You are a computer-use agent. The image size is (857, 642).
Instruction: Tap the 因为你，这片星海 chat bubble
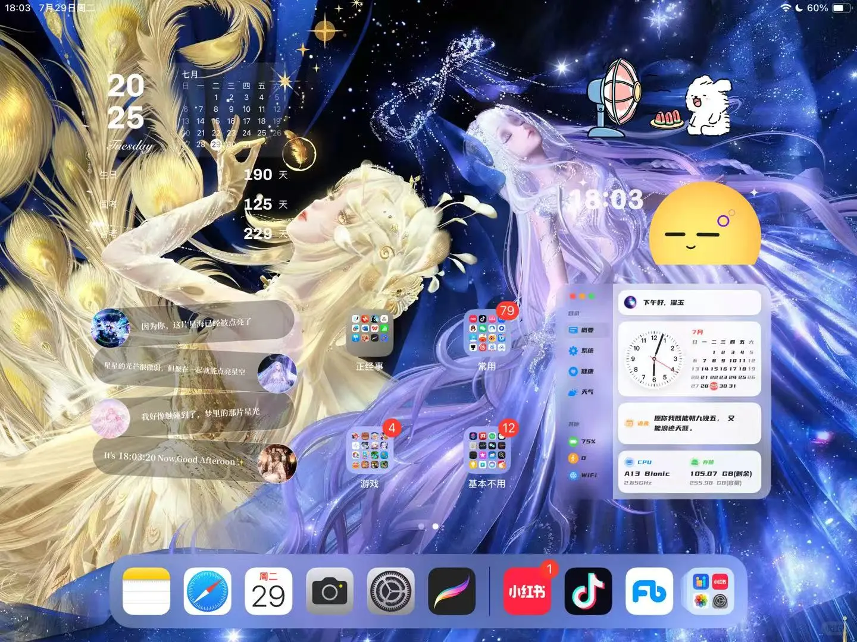193,325
